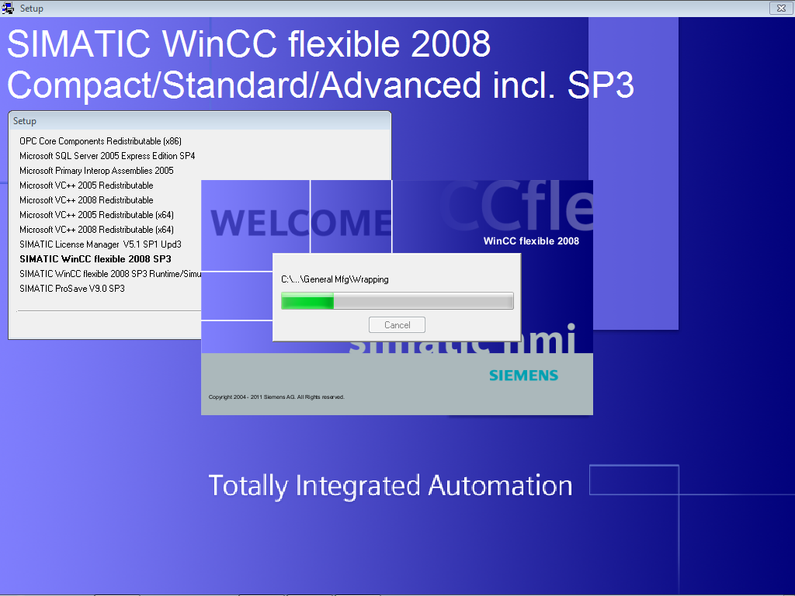
Task: Select SIMATIC License Manager V5.1 SP1 Upd3
Action: click(100, 244)
